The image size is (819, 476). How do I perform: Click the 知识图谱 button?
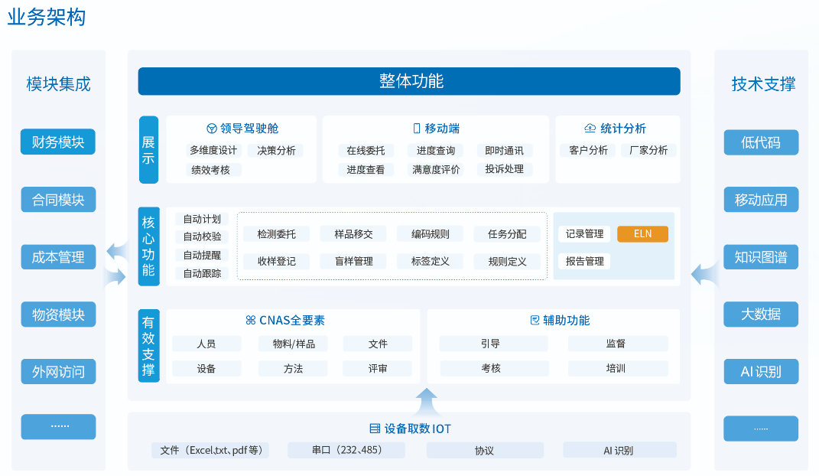(x=760, y=257)
